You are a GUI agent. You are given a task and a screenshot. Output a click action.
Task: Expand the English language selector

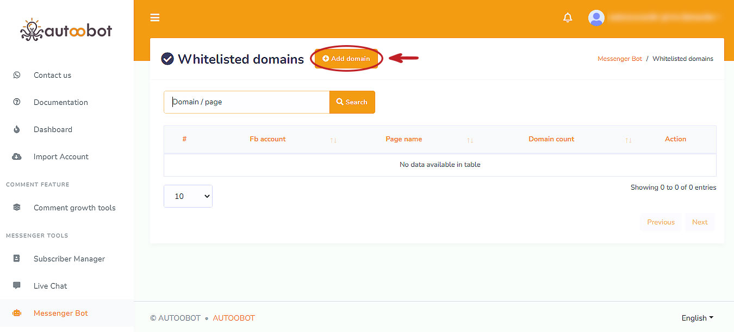[x=697, y=318]
